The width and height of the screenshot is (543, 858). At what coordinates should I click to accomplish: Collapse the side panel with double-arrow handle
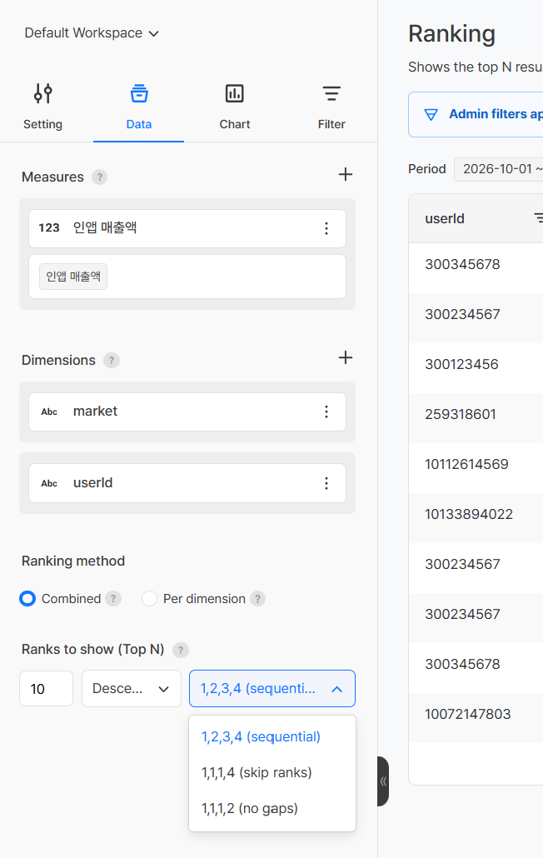[383, 781]
